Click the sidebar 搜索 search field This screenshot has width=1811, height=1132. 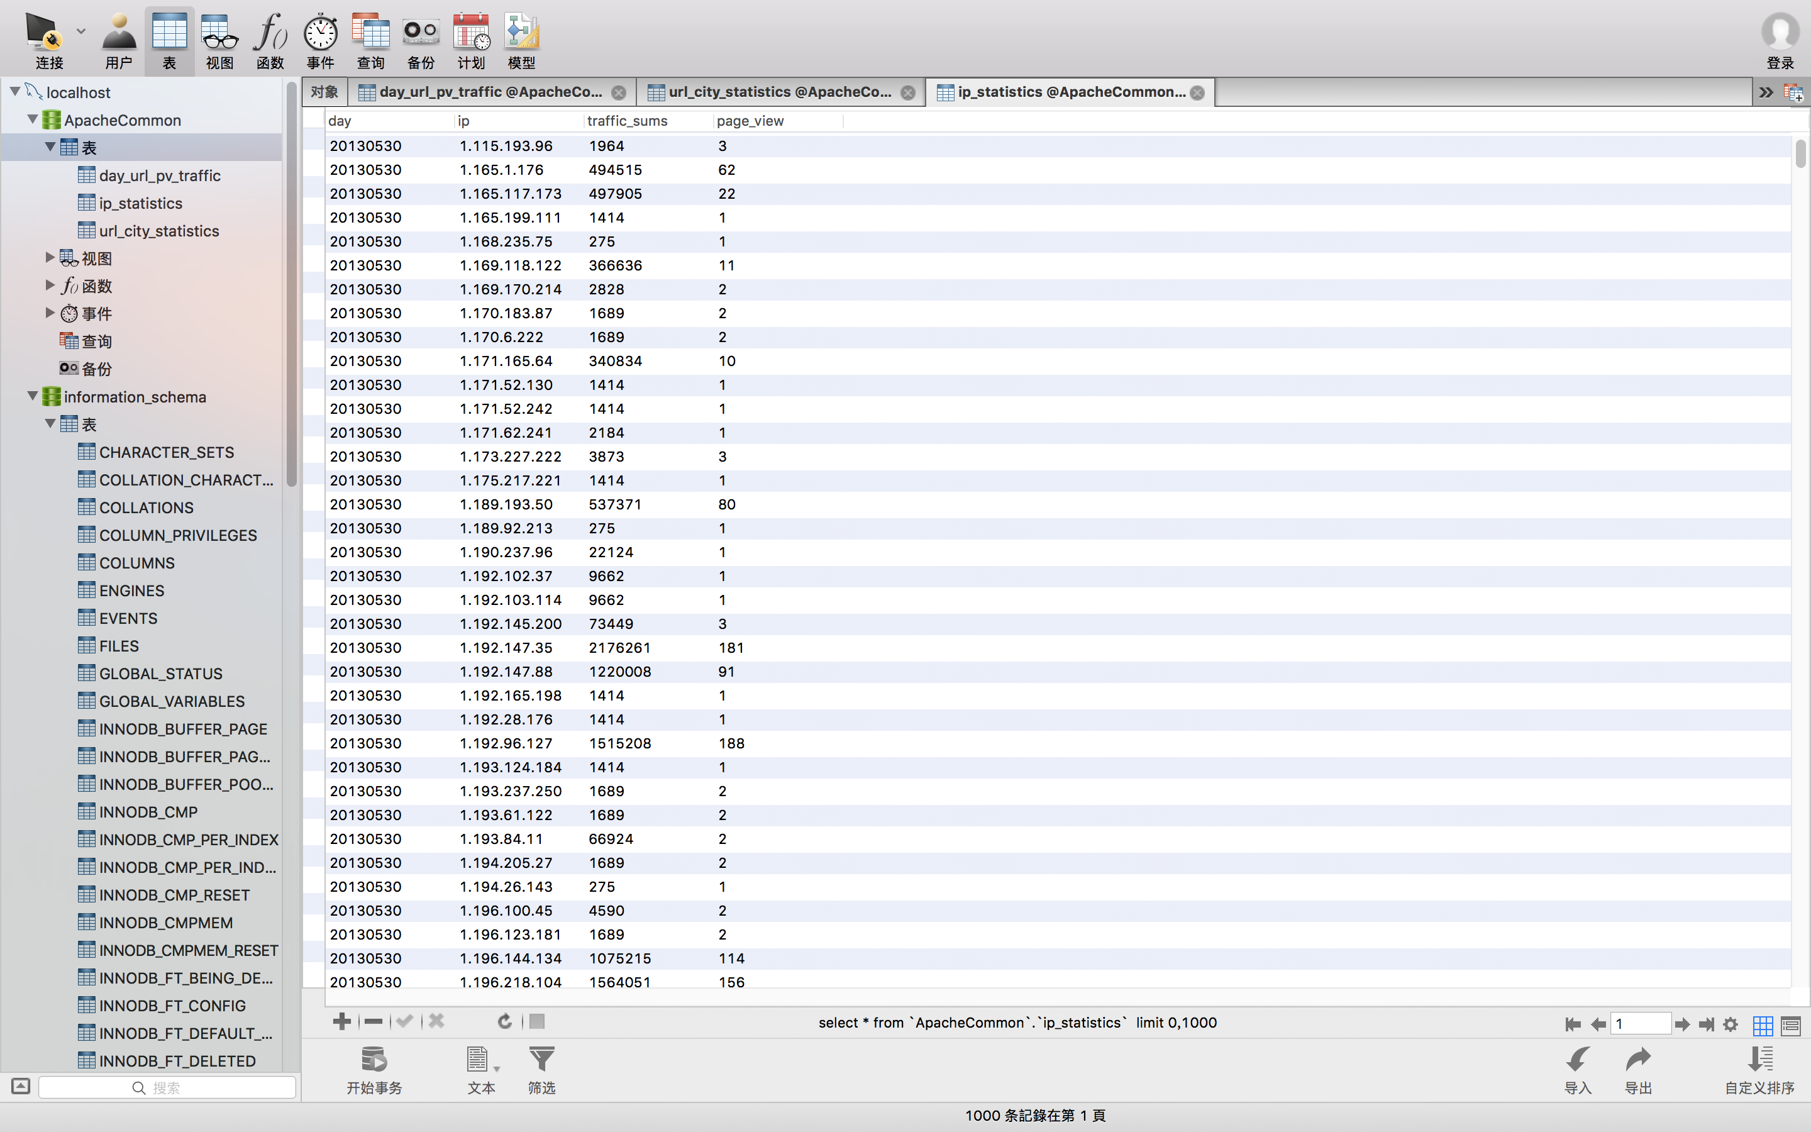[167, 1087]
